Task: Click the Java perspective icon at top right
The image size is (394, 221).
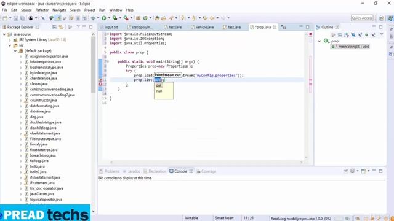Action: (x=390, y=18)
